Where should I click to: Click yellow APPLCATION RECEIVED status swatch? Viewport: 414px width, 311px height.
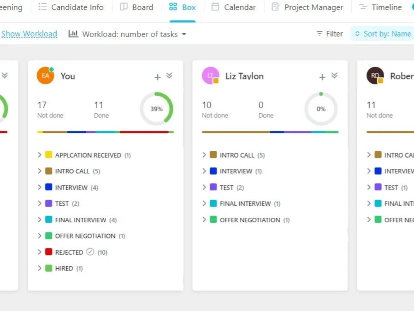(x=48, y=155)
